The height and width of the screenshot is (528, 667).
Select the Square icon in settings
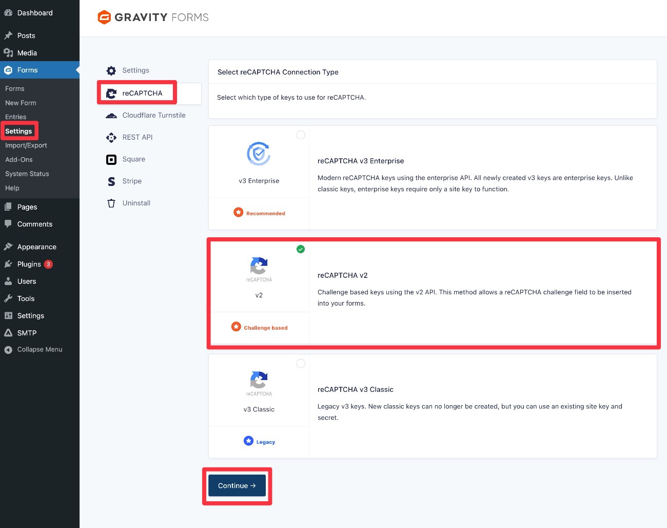pyautogui.click(x=111, y=160)
